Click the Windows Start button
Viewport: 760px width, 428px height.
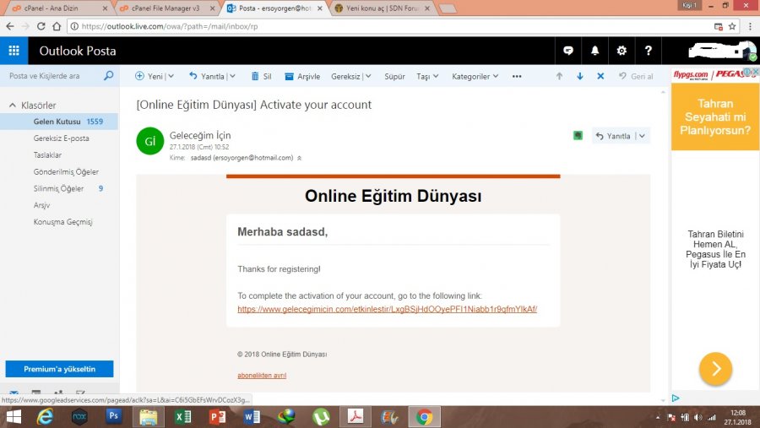[x=14, y=417]
